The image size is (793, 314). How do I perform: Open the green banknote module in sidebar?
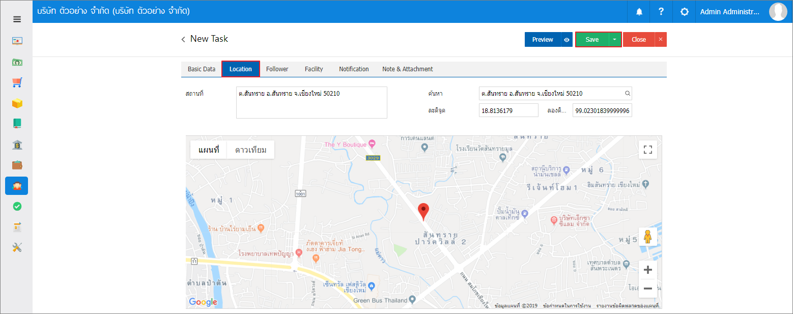[x=17, y=62]
